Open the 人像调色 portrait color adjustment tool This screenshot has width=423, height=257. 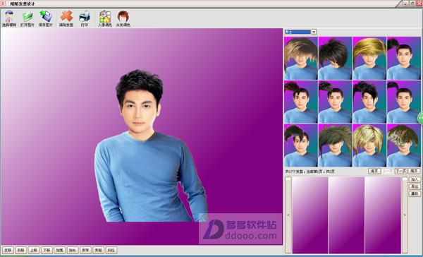click(105, 18)
